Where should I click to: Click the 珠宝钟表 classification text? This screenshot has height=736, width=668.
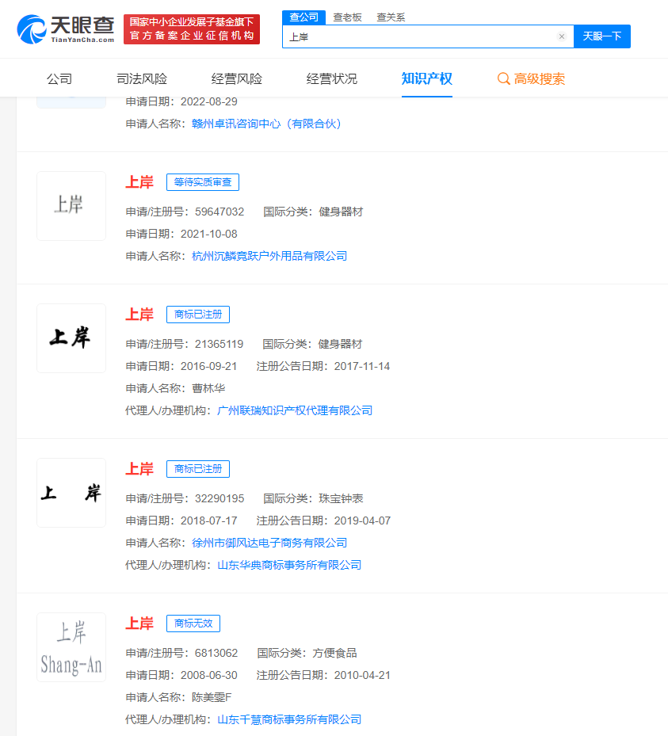[x=341, y=499]
